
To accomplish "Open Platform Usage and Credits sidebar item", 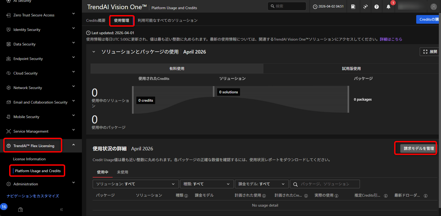I will pos(38,171).
